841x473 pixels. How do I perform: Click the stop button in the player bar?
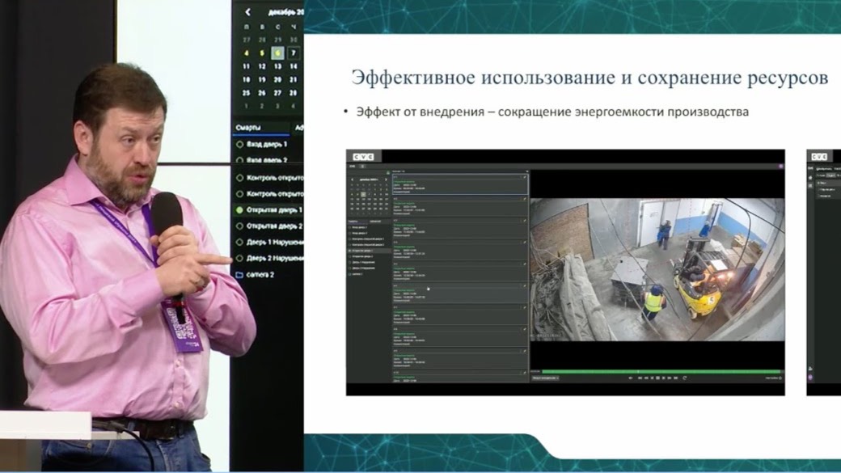658,378
